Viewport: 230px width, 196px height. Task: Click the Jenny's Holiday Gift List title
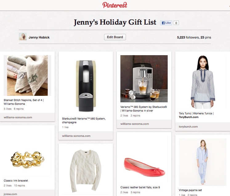[115, 22]
